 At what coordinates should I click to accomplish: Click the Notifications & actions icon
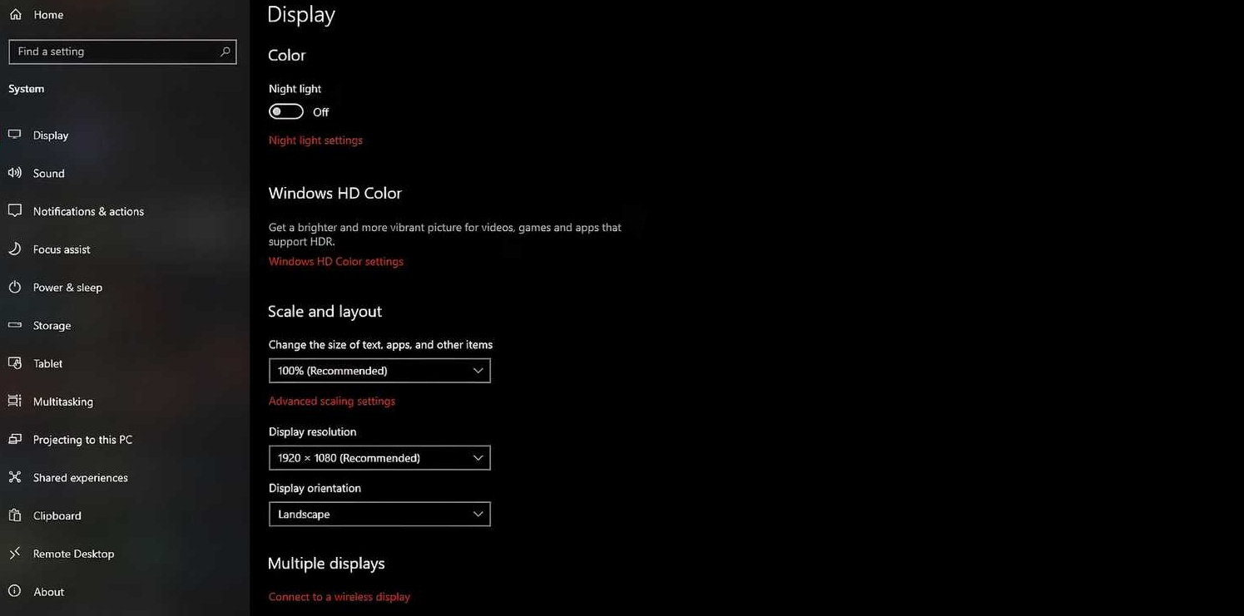pyautogui.click(x=15, y=211)
